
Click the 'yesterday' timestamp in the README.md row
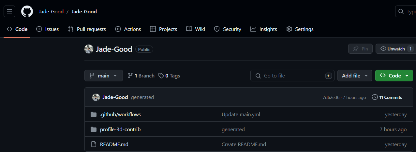point(396,144)
